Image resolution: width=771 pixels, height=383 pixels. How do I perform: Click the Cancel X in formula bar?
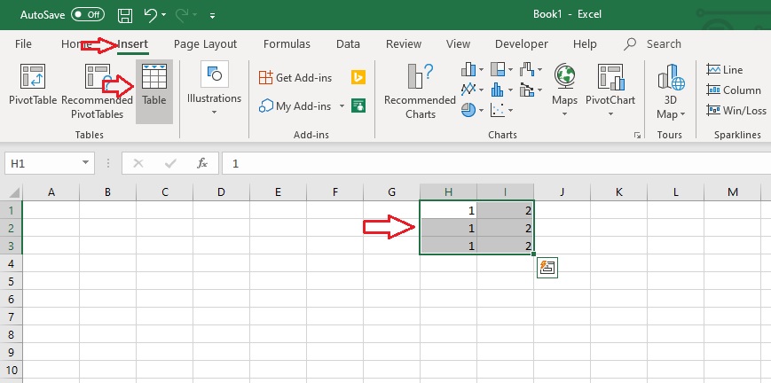click(138, 163)
